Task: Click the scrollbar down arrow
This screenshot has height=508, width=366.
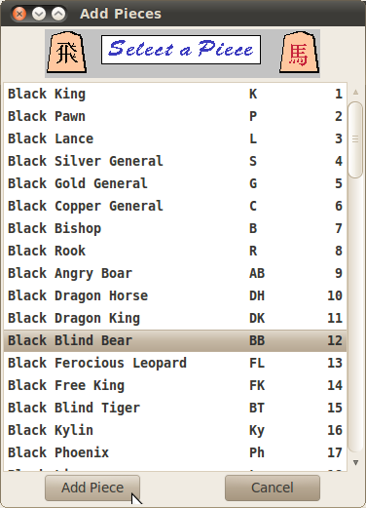Action: coord(355,462)
